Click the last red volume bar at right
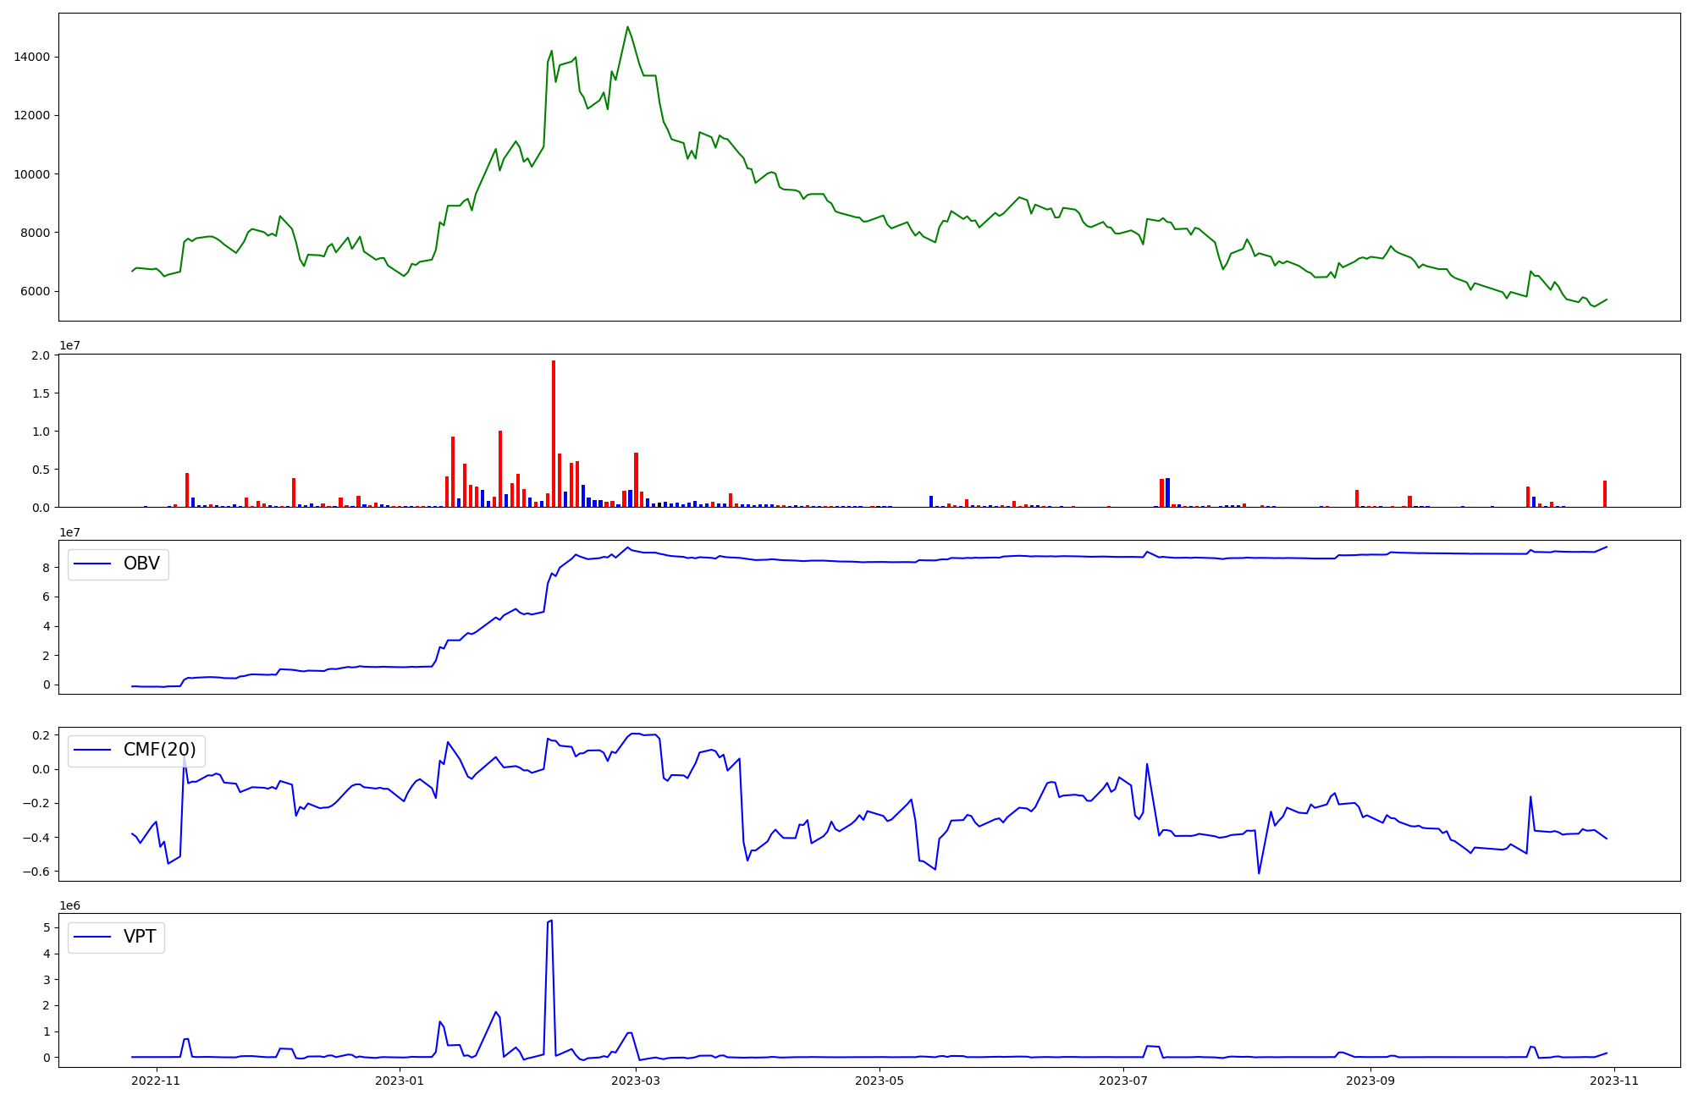1693x1100 pixels. point(1604,494)
